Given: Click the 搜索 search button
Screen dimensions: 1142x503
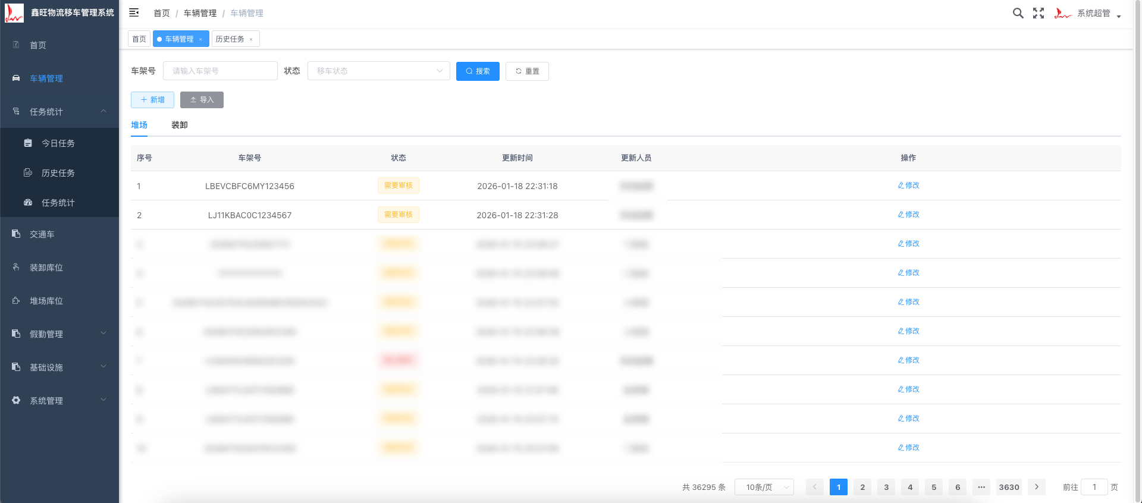Looking at the screenshot, I should [478, 71].
